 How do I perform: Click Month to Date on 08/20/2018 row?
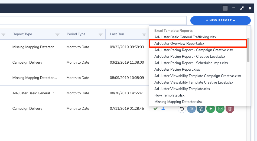(78, 93)
